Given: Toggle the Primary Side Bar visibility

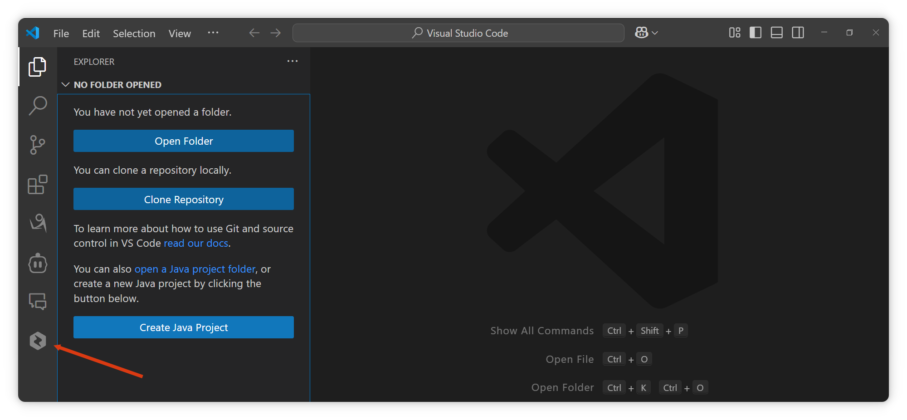Looking at the screenshot, I should click(x=756, y=33).
